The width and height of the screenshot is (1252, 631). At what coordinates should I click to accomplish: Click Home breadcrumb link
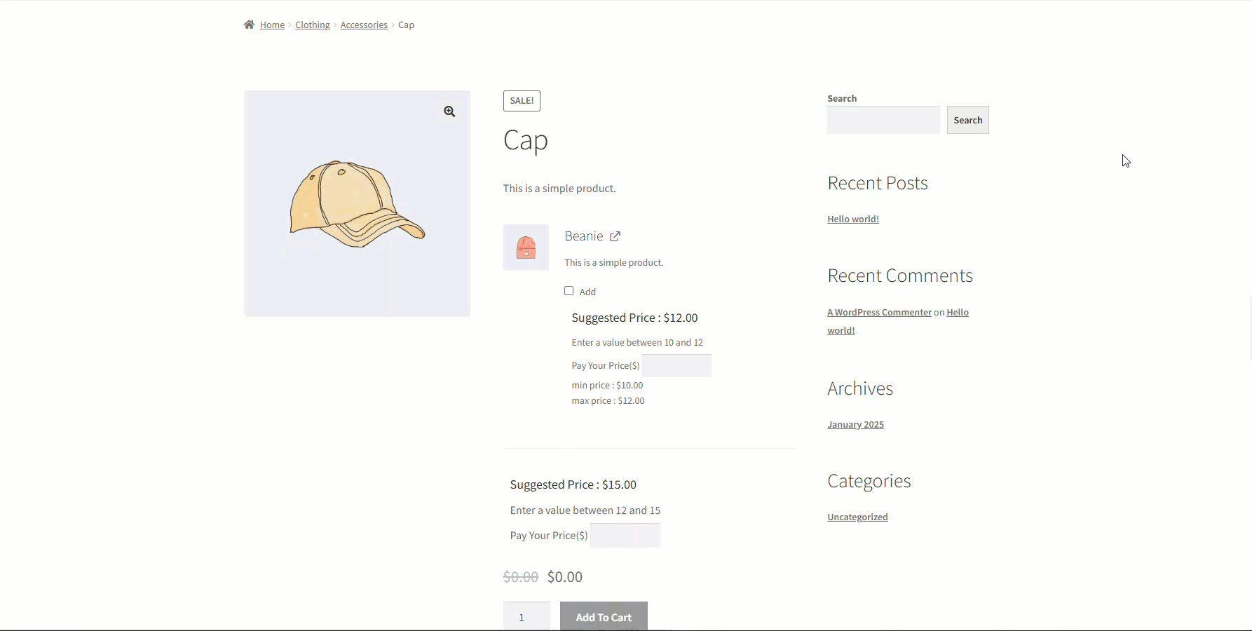tap(272, 25)
